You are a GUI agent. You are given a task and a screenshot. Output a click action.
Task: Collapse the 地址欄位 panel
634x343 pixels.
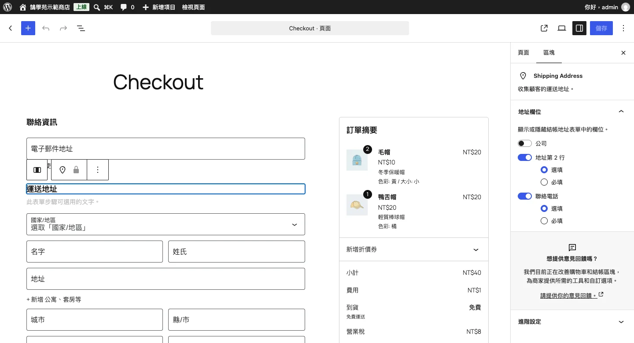(x=572, y=112)
